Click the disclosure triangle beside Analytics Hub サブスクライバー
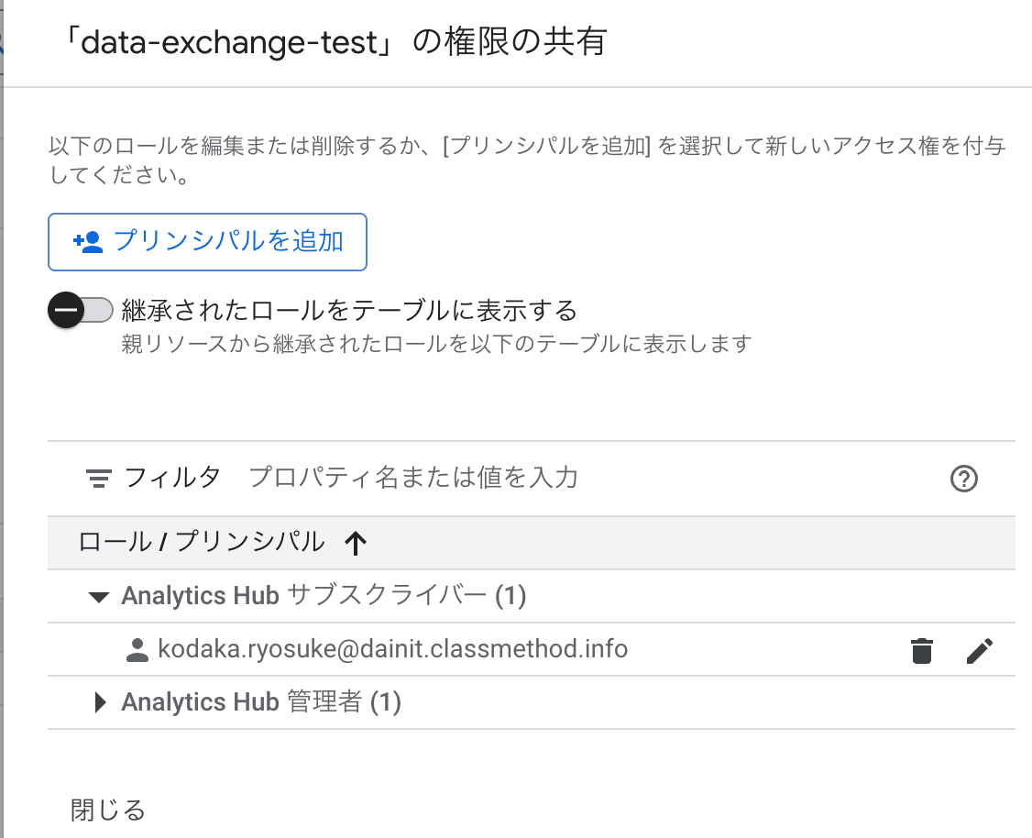The height and width of the screenshot is (838, 1032). tap(99, 596)
